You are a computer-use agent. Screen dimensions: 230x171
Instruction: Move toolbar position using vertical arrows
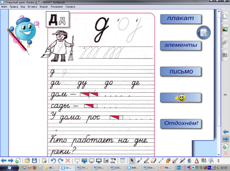point(218,161)
